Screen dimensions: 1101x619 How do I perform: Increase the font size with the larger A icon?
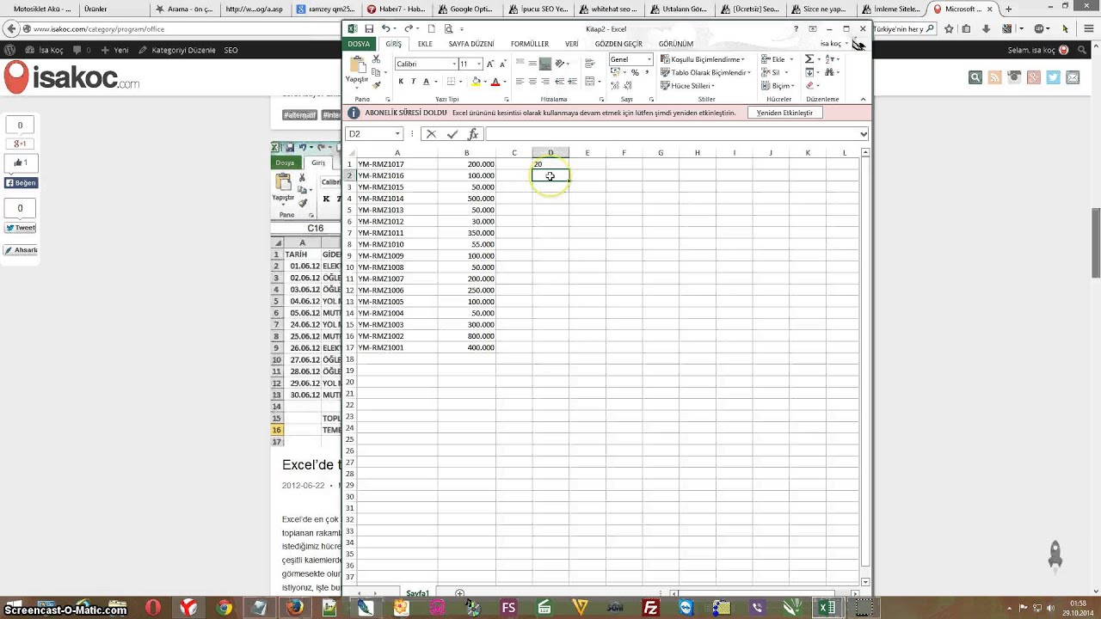[x=489, y=64]
